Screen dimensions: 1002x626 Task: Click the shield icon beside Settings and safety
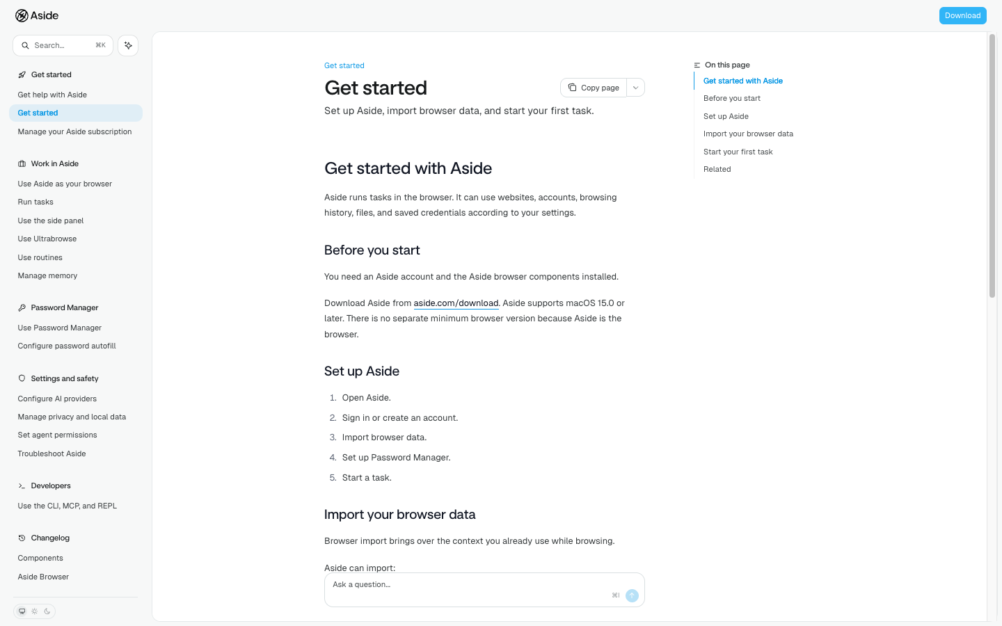[x=22, y=378]
